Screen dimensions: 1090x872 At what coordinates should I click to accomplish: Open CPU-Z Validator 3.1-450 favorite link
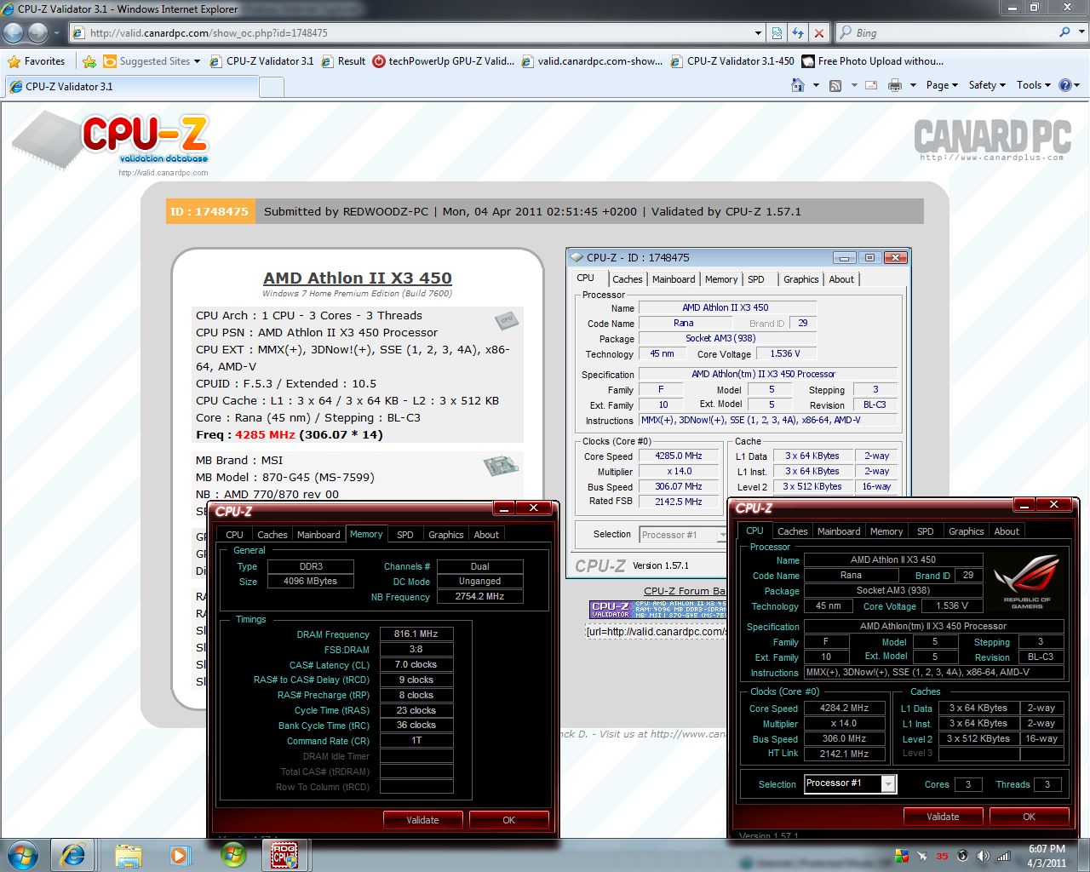(x=732, y=61)
